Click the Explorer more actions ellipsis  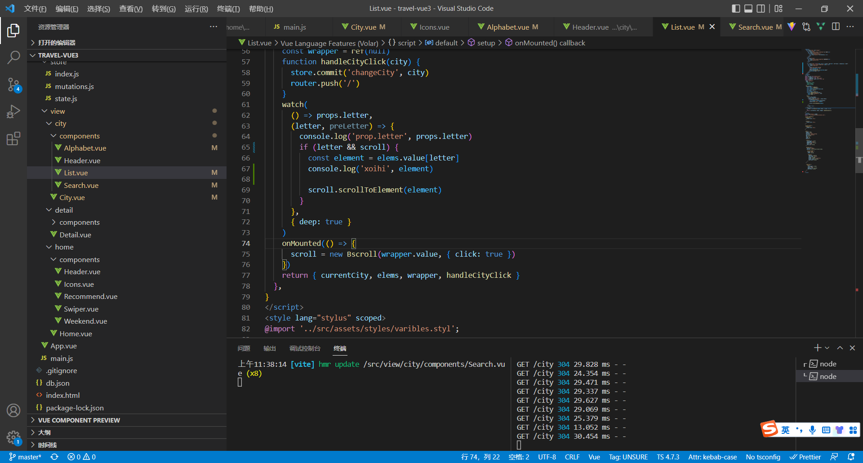coord(214,27)
